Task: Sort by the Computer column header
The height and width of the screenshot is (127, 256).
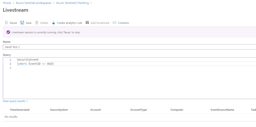Action: point(177,110)
